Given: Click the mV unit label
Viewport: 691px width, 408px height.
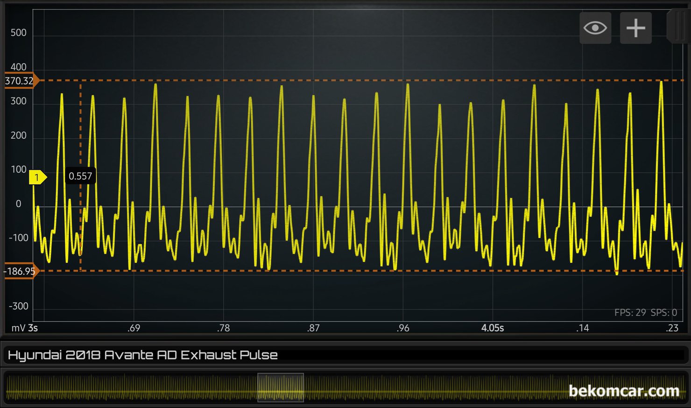Looking at the screenshot, I should point(18,328).
